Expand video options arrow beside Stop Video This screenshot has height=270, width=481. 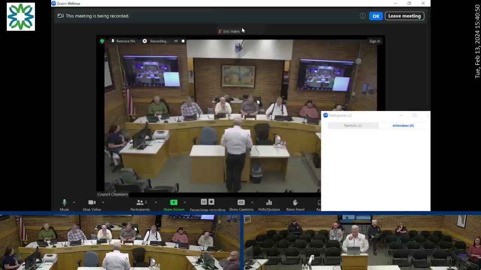coord(103,202)
